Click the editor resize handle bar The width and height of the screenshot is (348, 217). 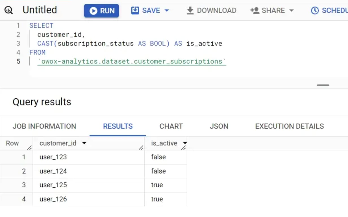pos(323,85)
